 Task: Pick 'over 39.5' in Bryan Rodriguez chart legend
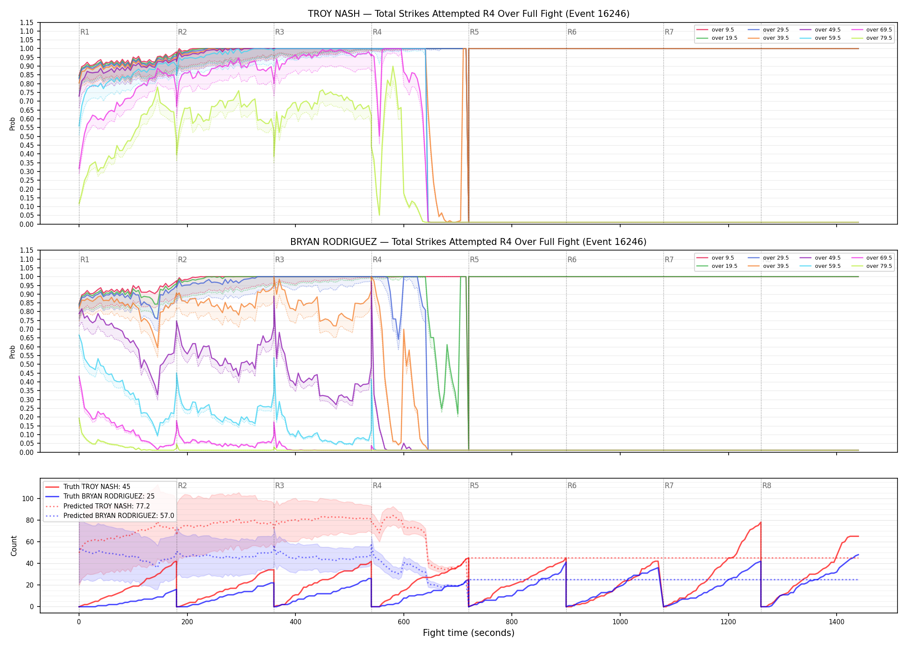[768, 266]
